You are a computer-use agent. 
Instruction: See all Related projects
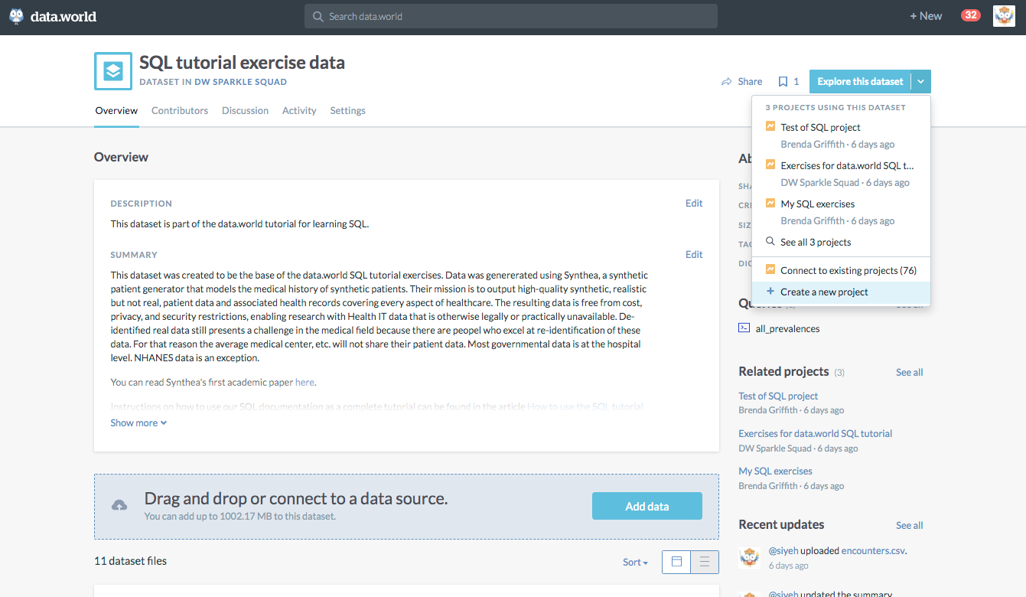910,372
